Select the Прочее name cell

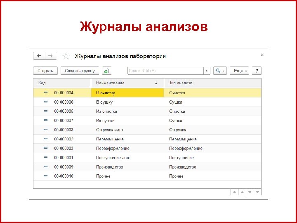click(127, 176)
